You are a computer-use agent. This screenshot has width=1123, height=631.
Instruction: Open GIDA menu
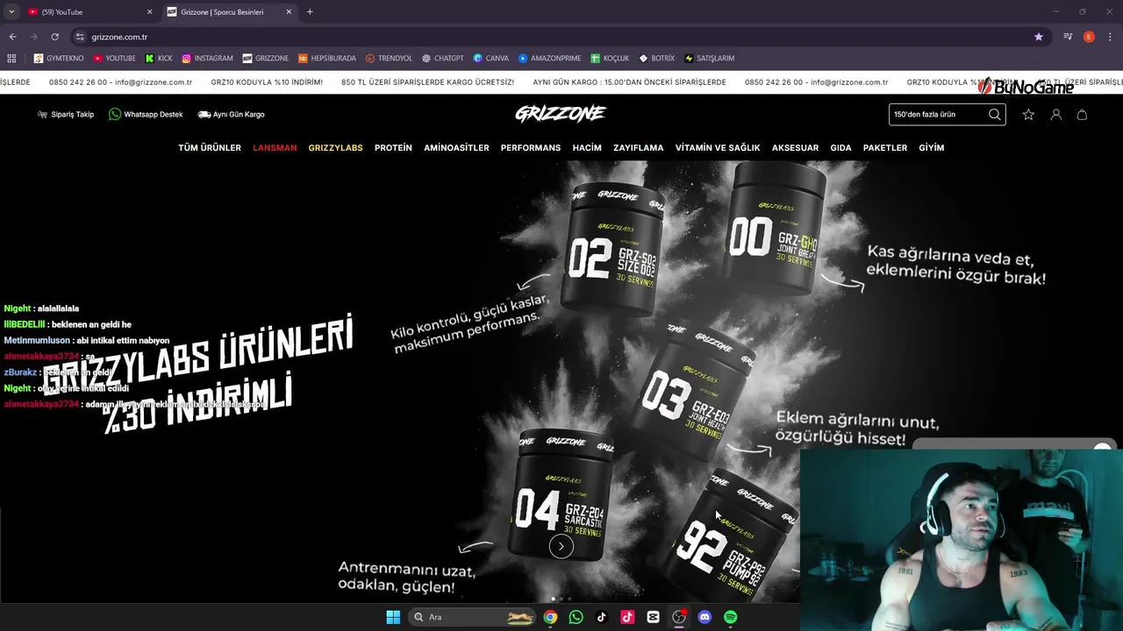[840, 148]
